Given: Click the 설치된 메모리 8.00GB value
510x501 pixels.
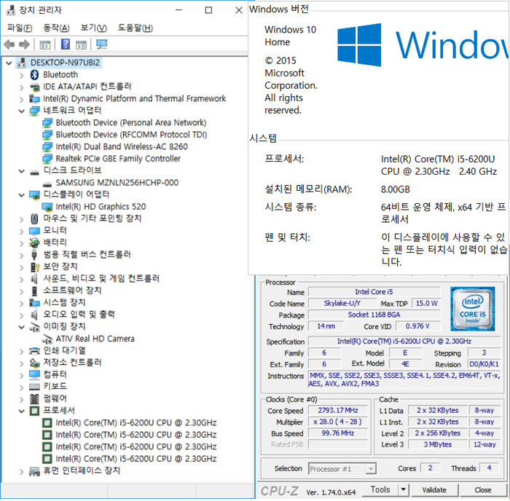Looking at the screenshot, I should coord(395,189).
